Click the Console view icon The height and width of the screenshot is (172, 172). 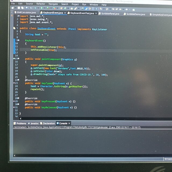pos(58,123)
